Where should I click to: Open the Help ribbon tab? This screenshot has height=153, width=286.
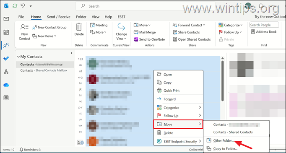pyautogui.click(x=108, y=17)
